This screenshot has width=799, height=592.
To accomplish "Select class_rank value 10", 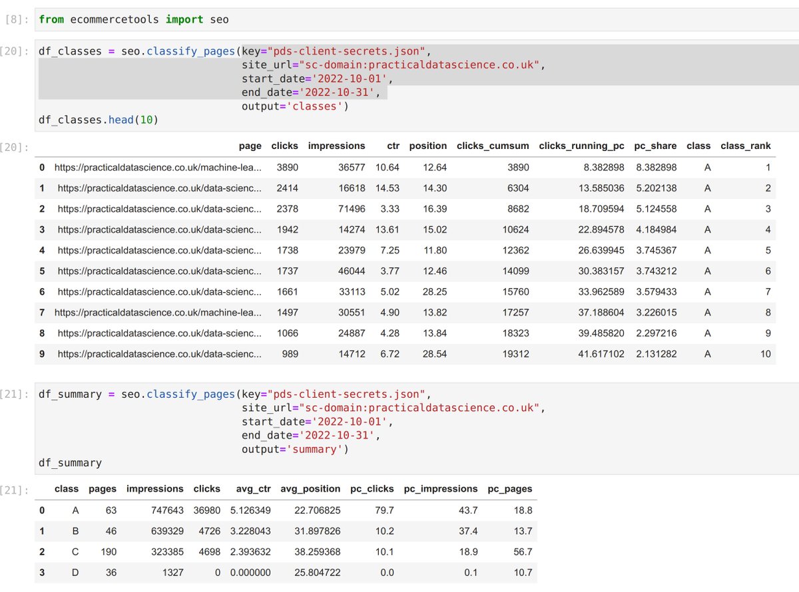I will click(766, 353).
